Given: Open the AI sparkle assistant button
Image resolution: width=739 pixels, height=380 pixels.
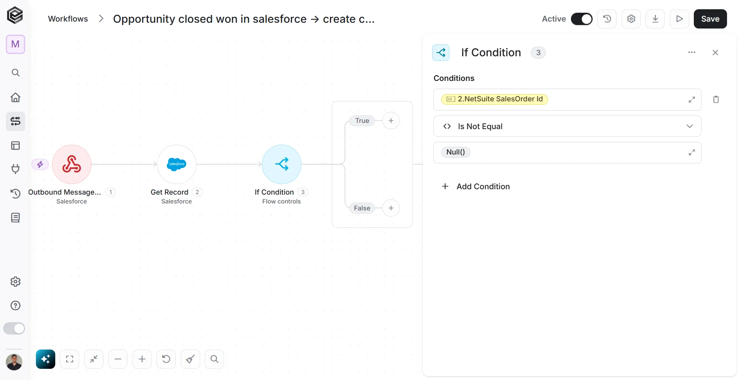Looking at the screenshot, I should tap(46, 359).
